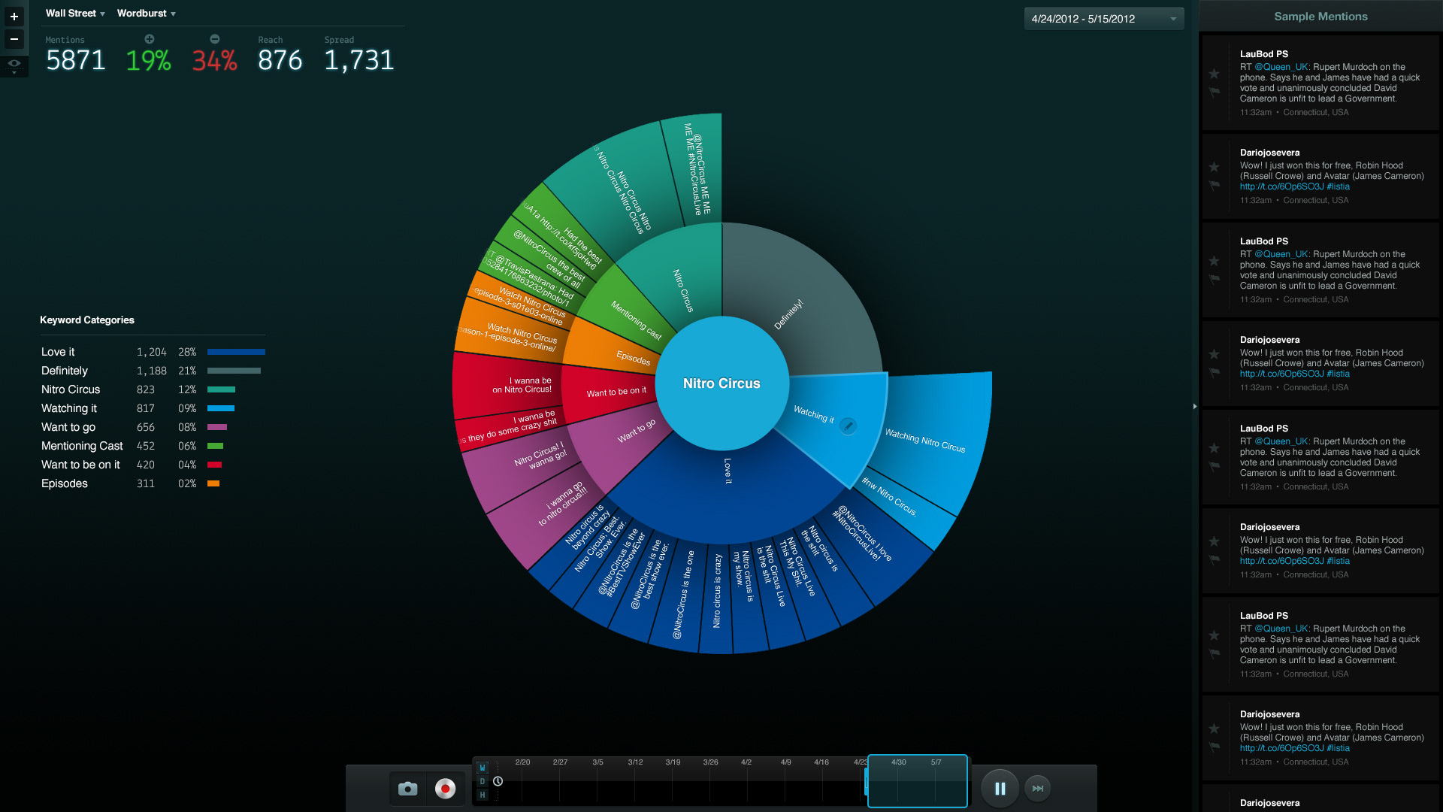
Task: Click the Sample Mentions panel header
Action: tap(1320, 17)
